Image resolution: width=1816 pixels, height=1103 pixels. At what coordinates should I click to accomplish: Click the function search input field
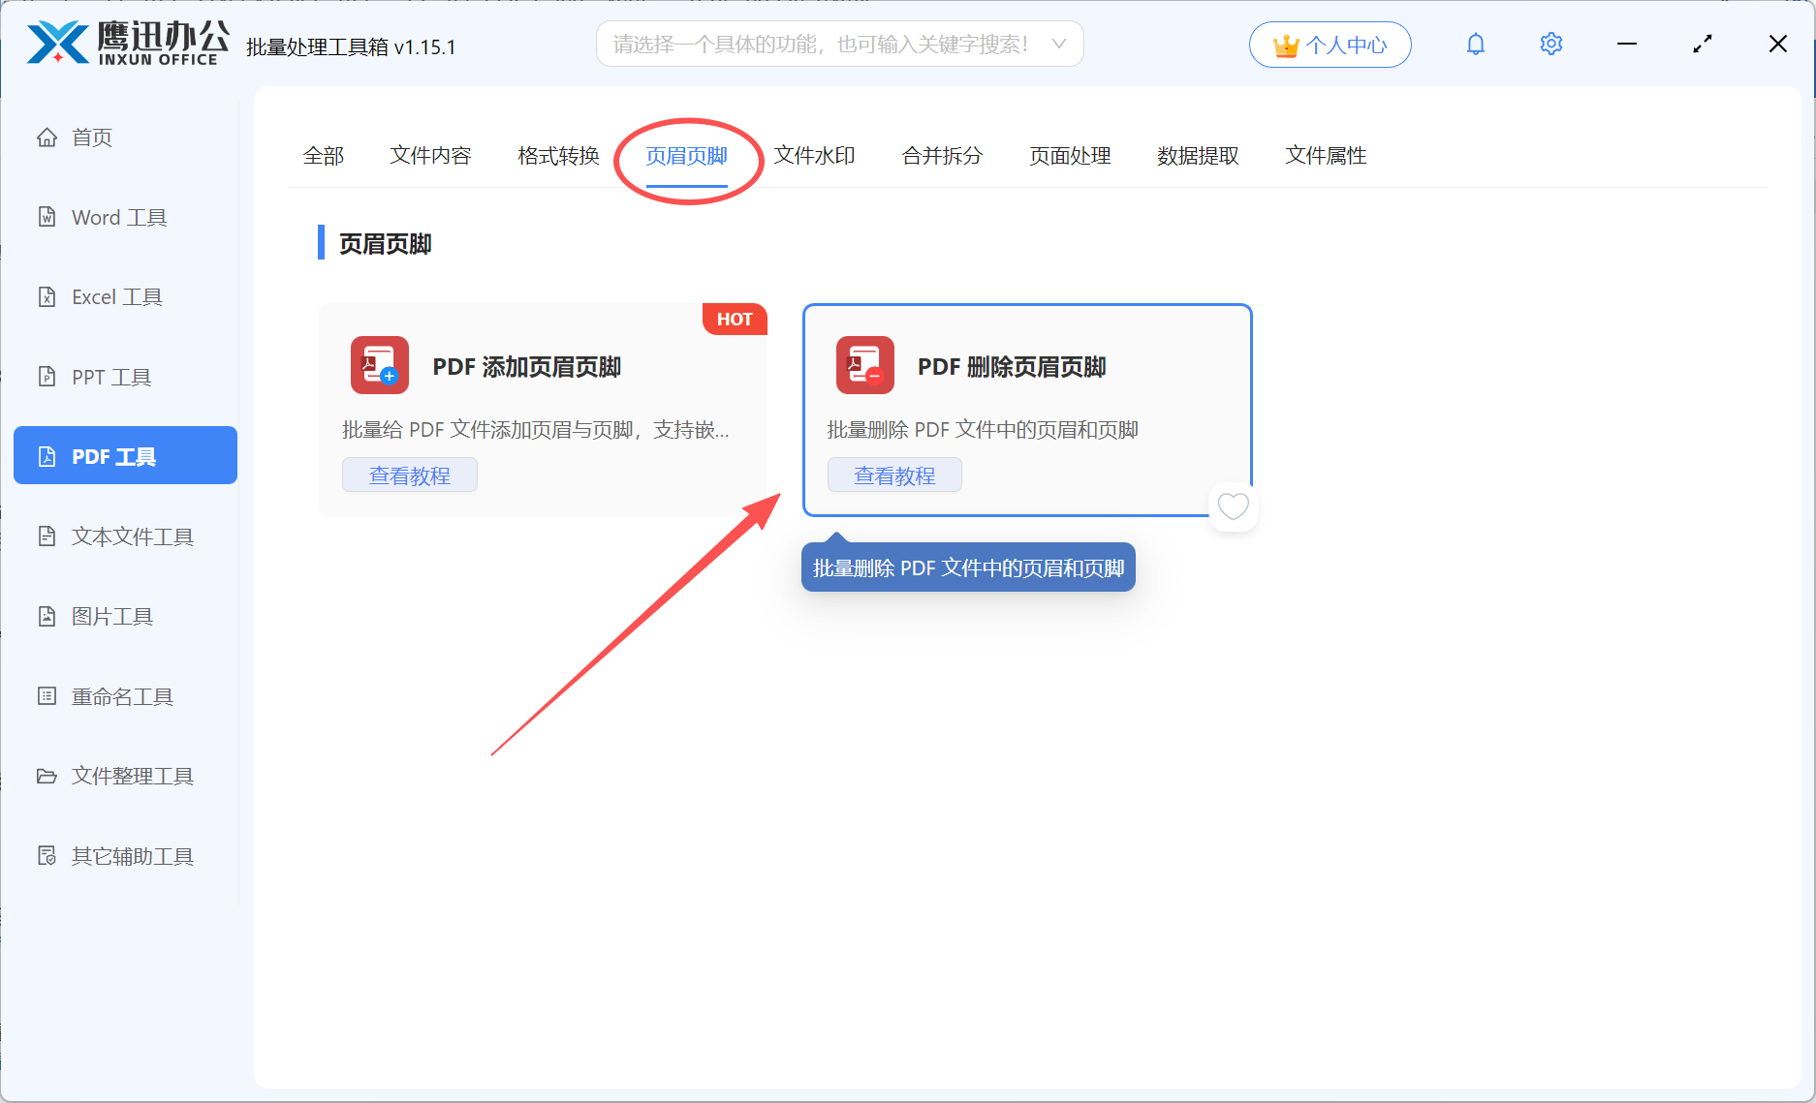point(839,45)
